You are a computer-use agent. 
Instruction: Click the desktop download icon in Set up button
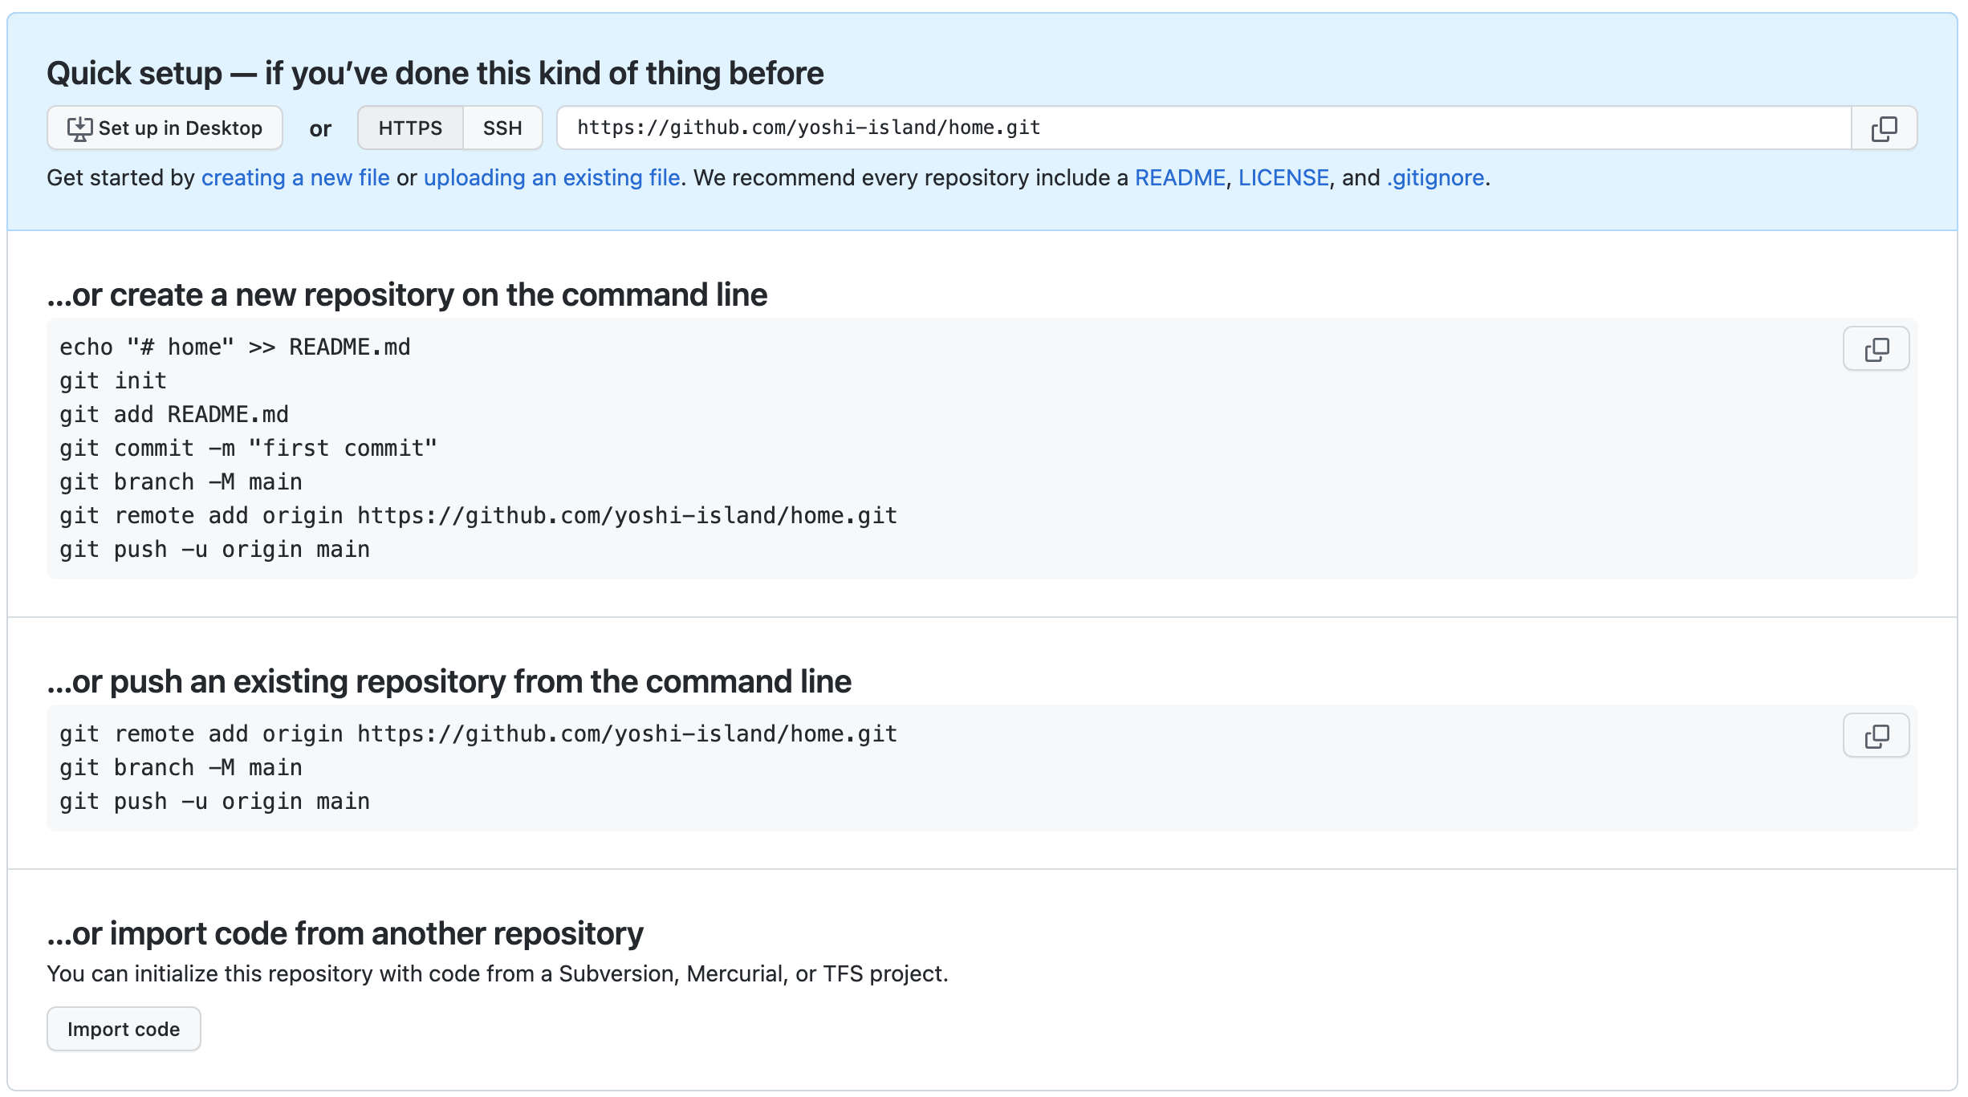tap(79, 128)
